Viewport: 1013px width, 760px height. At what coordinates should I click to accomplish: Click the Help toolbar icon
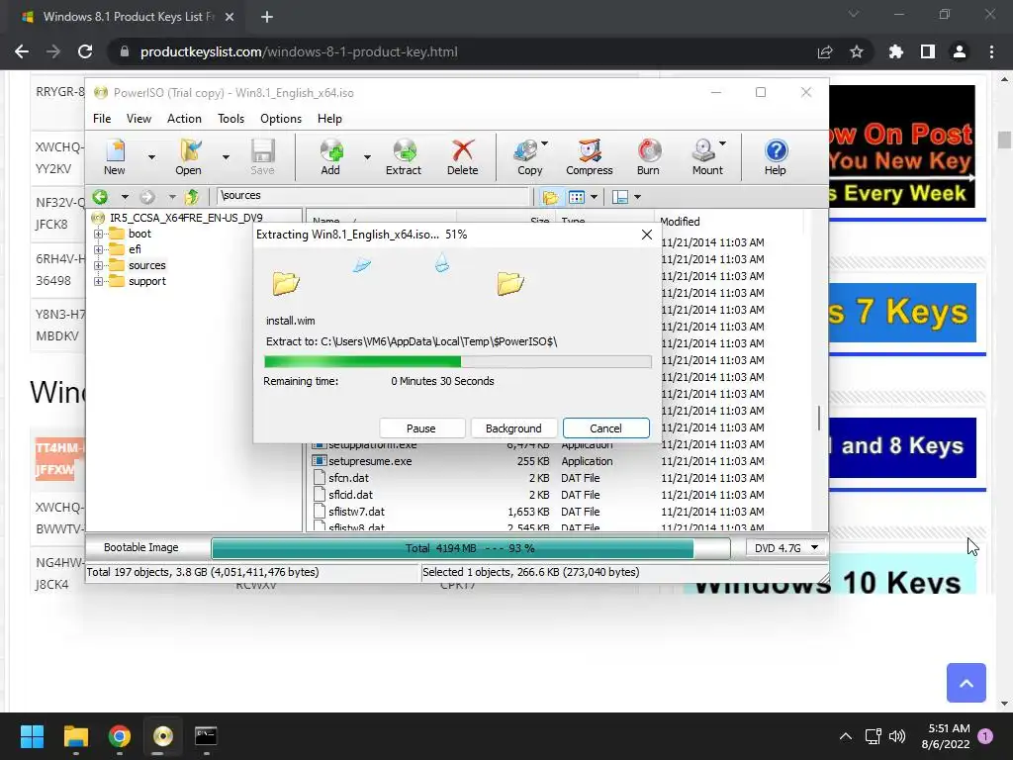(x=776, y=156)
